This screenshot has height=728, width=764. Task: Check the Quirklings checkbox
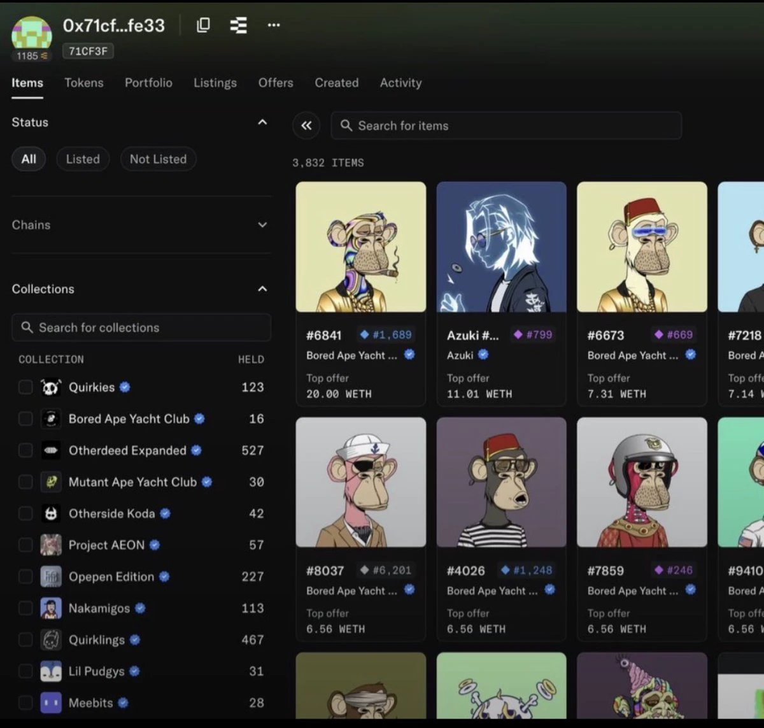25,639
